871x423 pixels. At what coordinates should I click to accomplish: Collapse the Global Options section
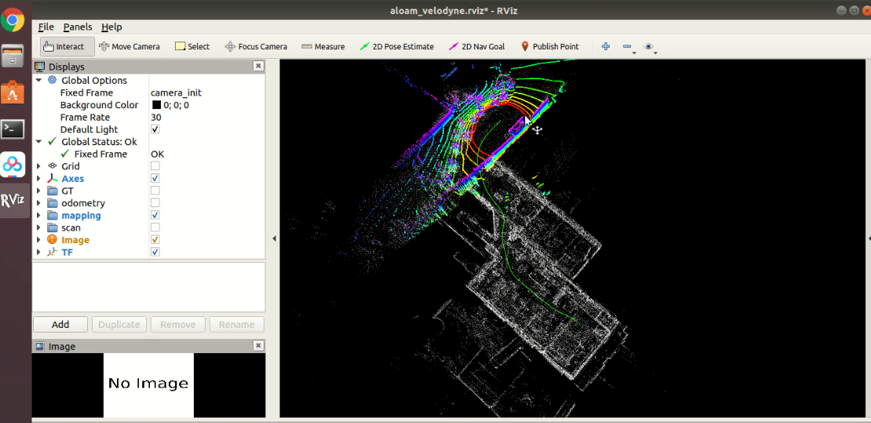pyautogui.click(x=39, y=80)
